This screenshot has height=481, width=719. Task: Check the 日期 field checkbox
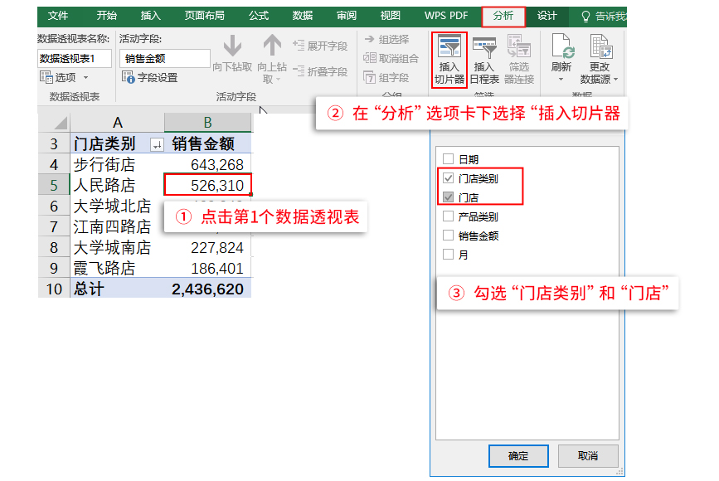pos(449,159)
